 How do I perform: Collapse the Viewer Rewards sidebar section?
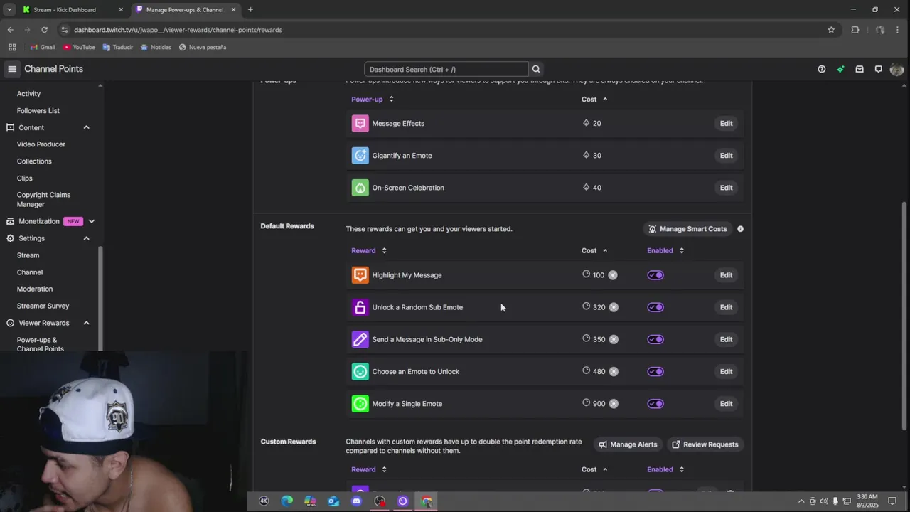86,323
